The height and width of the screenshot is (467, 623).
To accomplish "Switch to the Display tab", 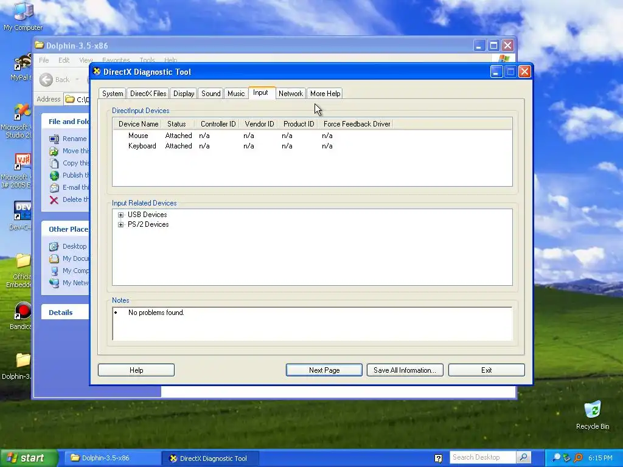I will click(x=184, y=94).
